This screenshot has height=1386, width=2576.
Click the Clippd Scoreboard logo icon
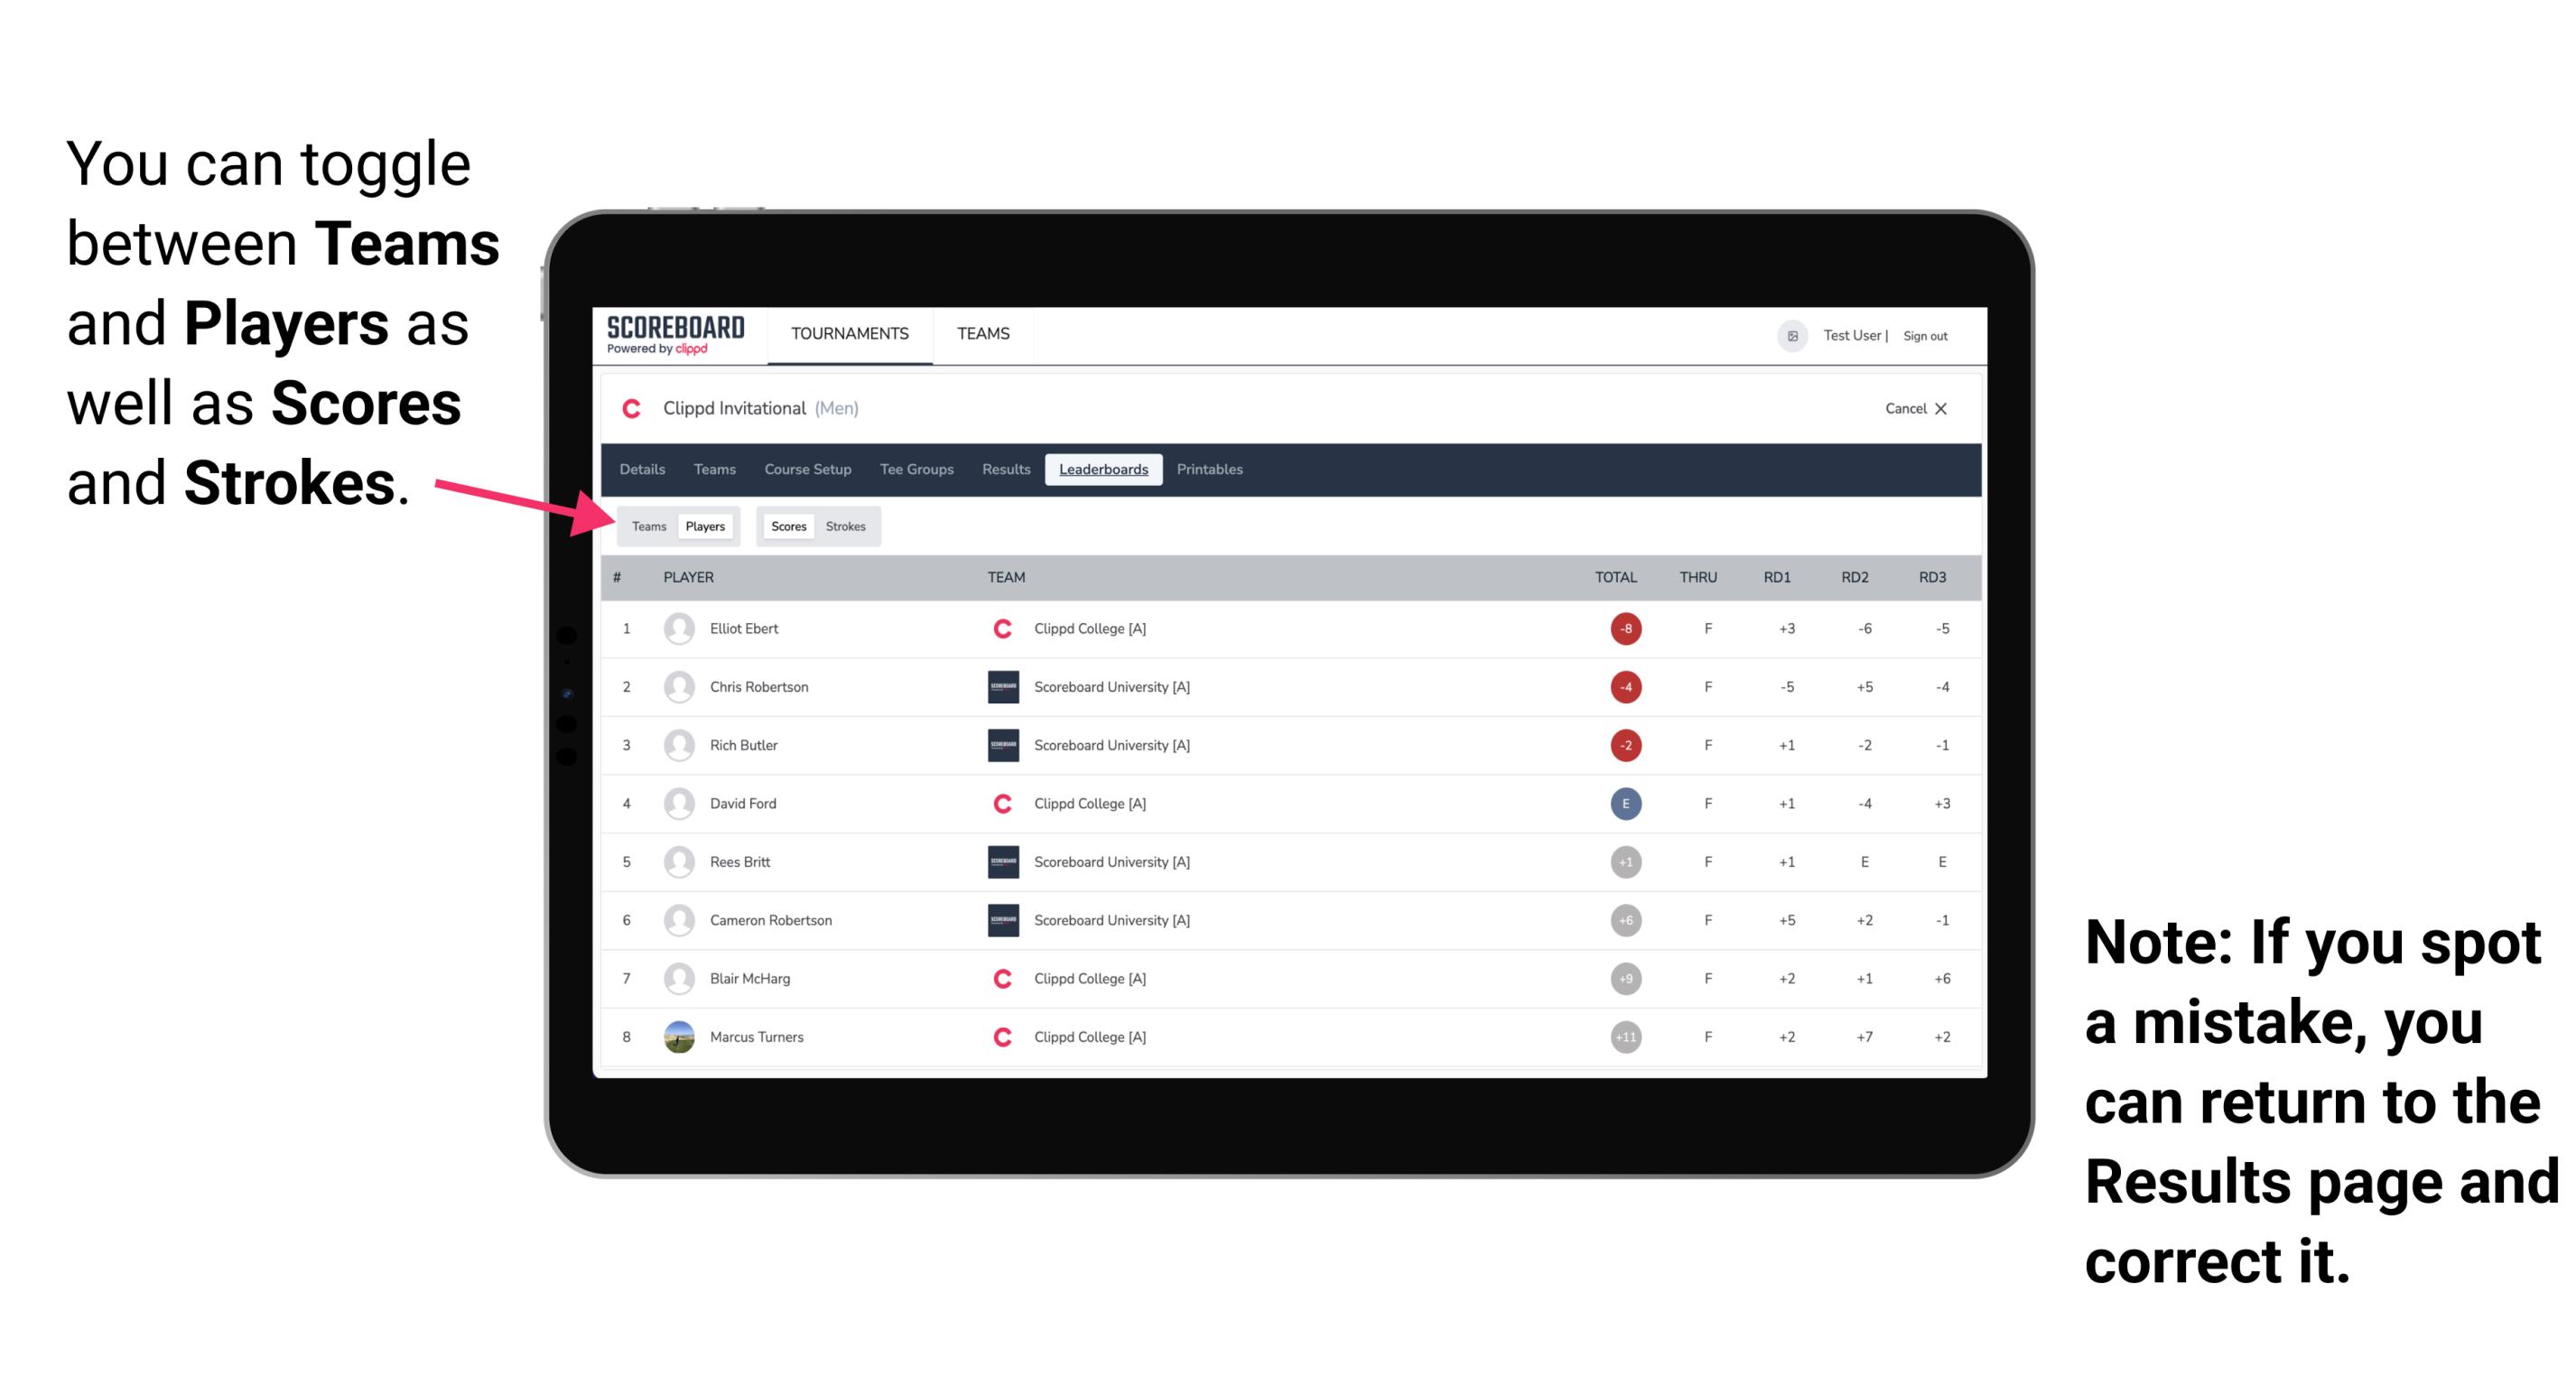(671, 338)
